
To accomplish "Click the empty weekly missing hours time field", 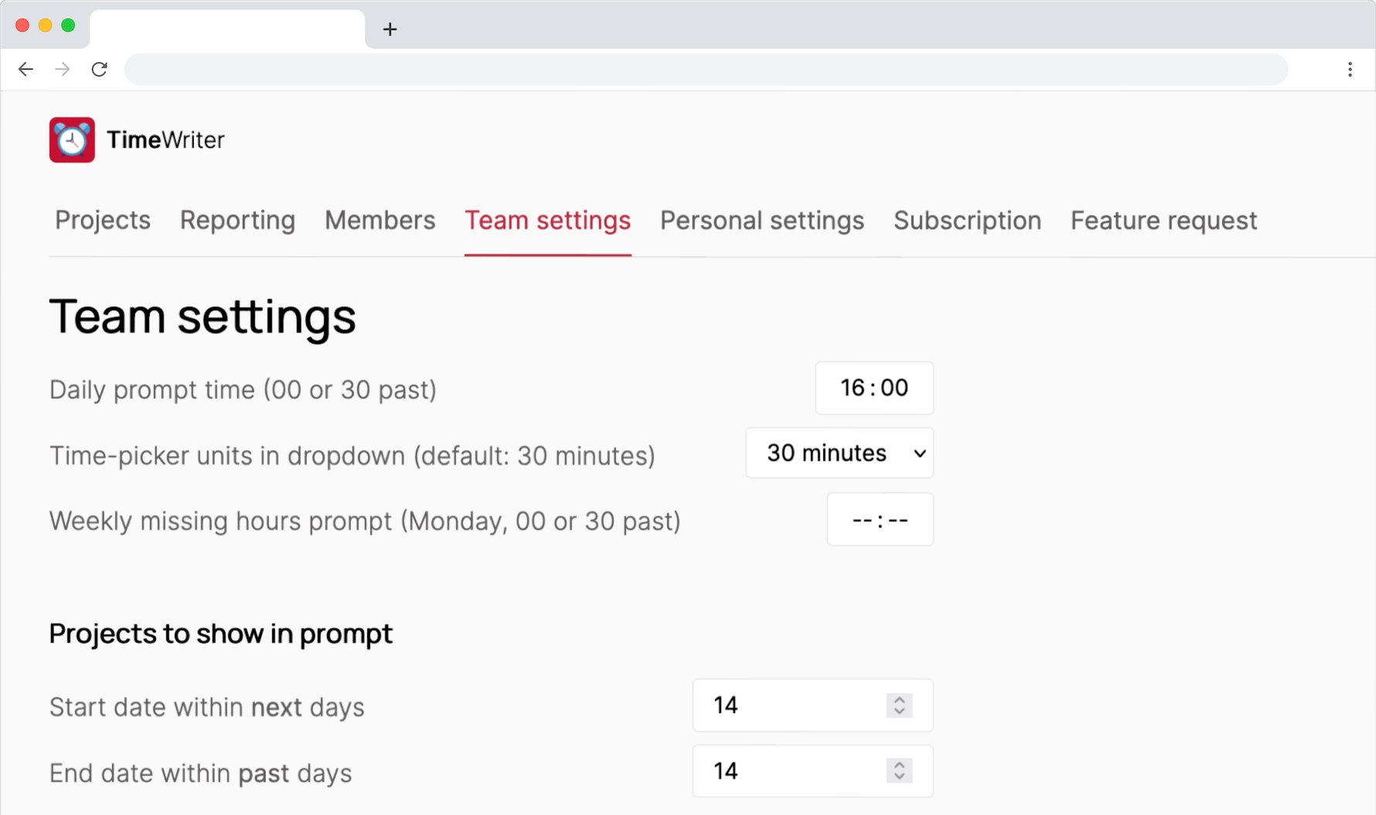I will coord(880,520).
